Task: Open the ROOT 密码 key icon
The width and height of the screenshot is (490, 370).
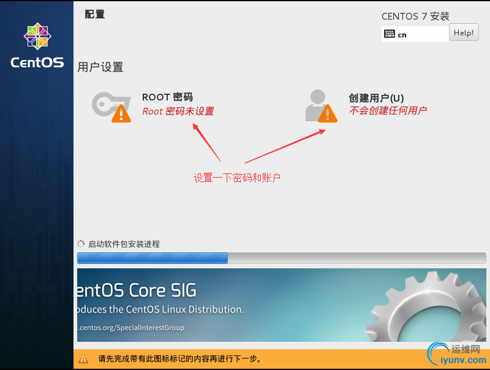Action: coord(111,107)
